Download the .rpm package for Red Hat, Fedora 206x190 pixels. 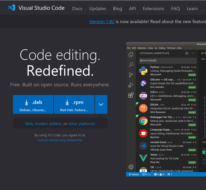(74, 105)
